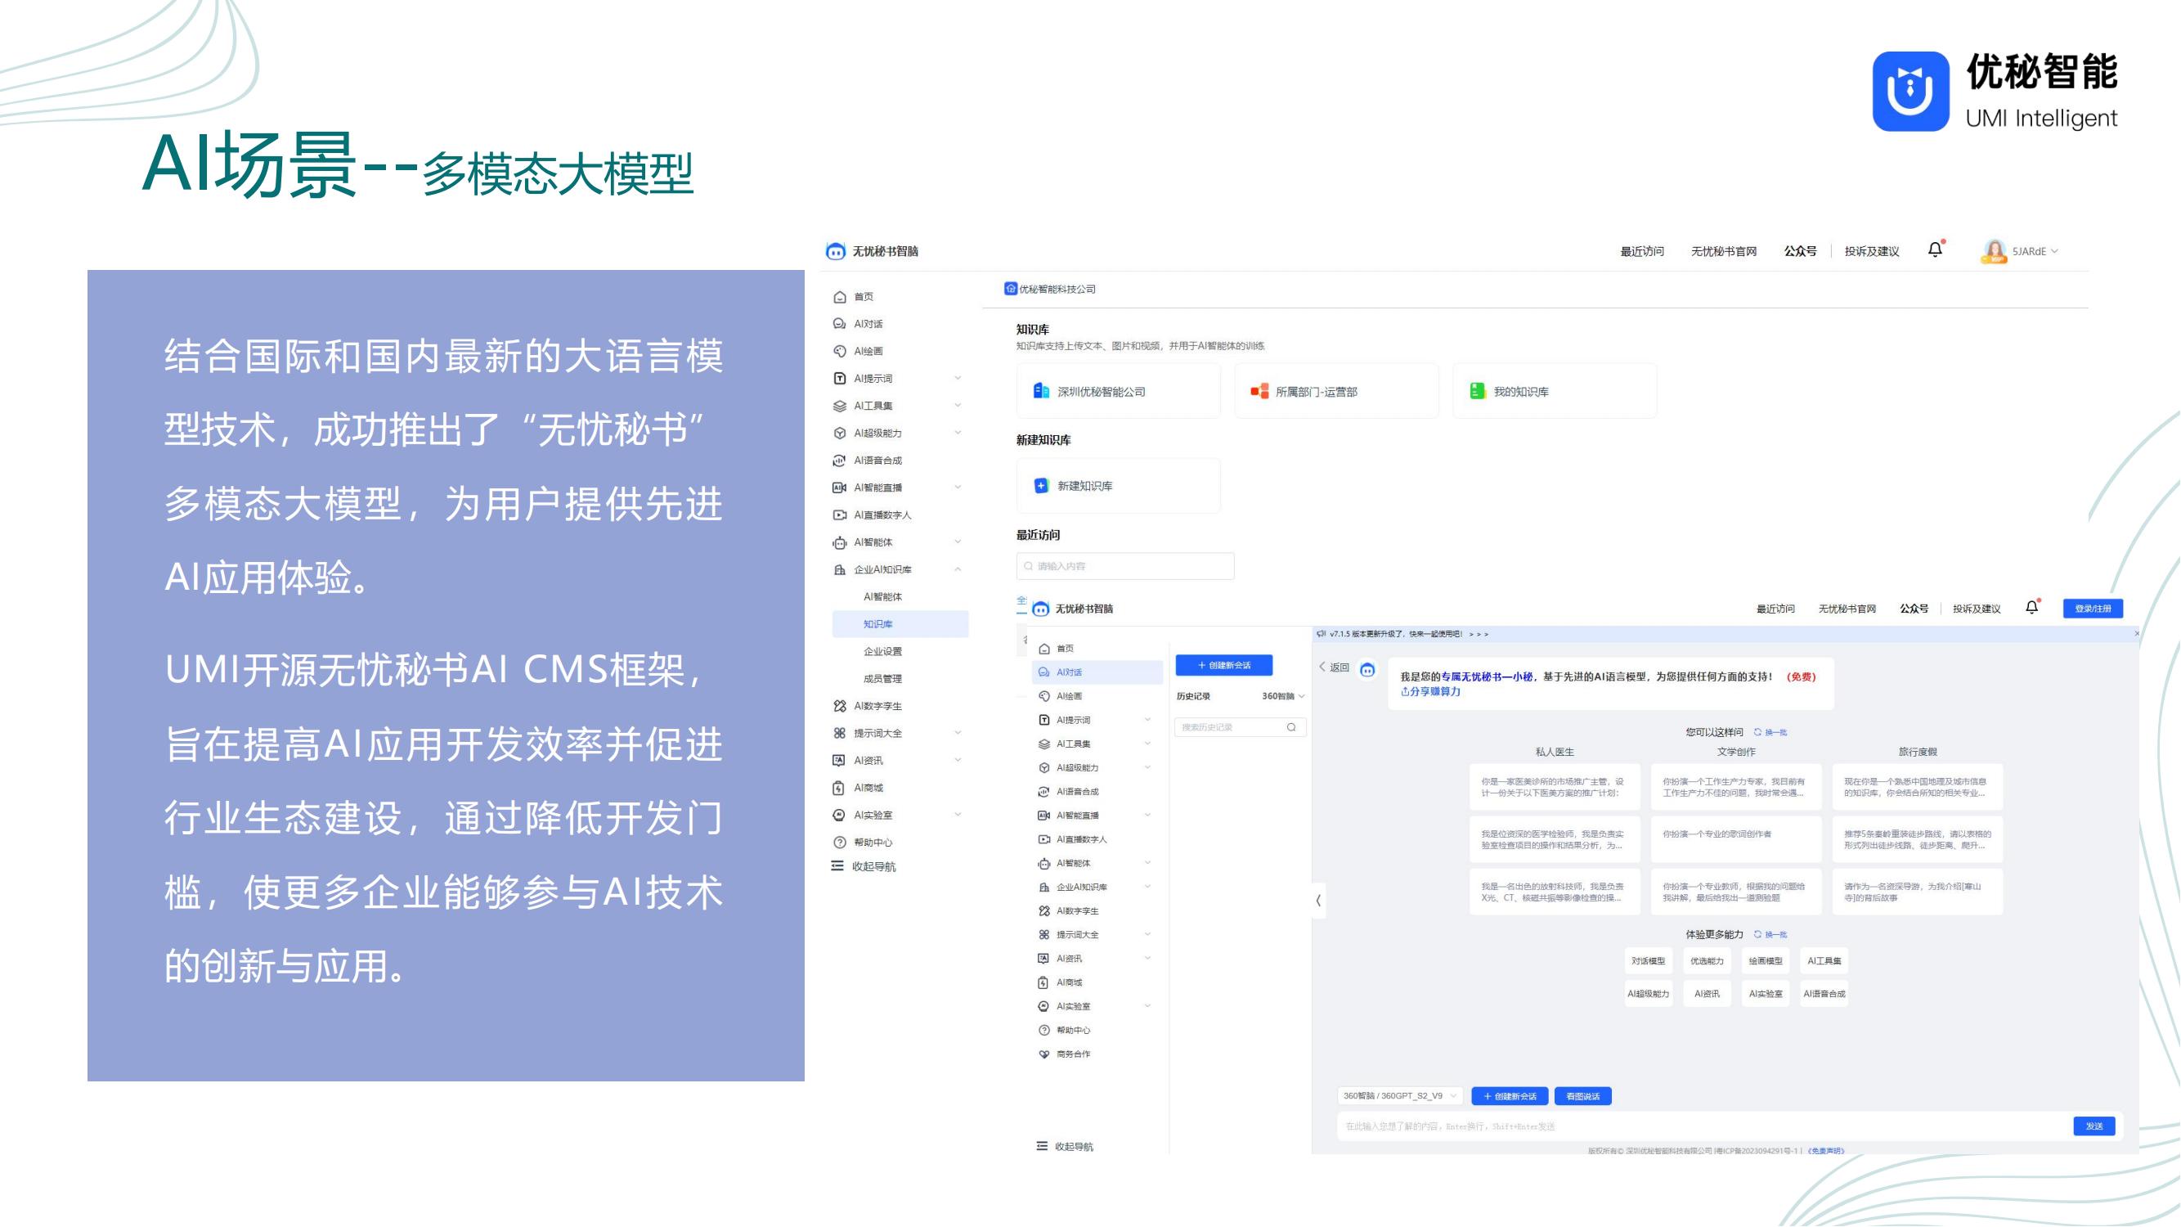This screenshot has height=1227, width=2181.
Task: Click the 新建知识库 plus icon card
Action: (x=1041, y=485)
